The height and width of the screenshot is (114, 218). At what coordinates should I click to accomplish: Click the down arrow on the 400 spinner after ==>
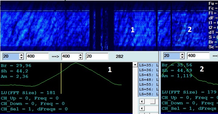pyautogui.click(x=80, y=58)
